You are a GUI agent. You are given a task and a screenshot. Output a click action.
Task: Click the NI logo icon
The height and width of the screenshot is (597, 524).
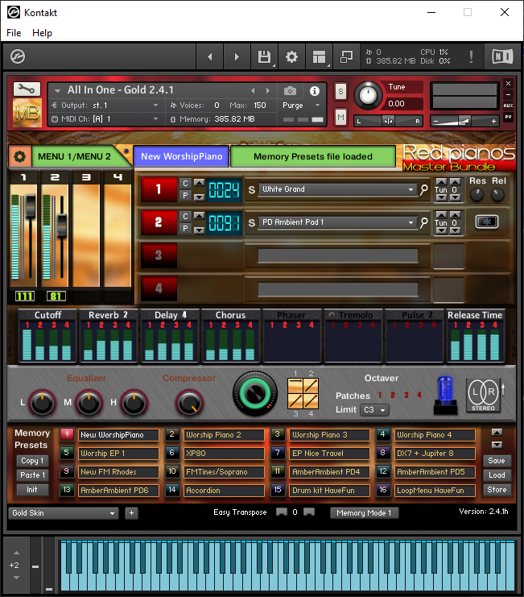coord(502,56)
